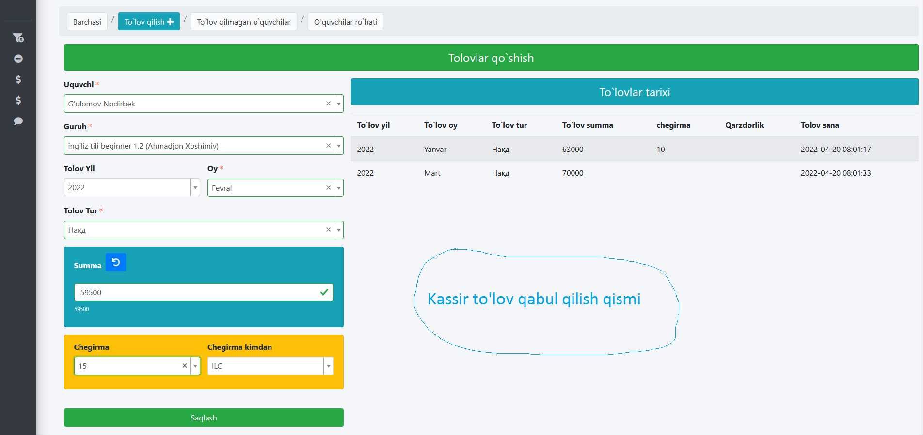Click the Saqlash button
923x435 pixels.
204,418
